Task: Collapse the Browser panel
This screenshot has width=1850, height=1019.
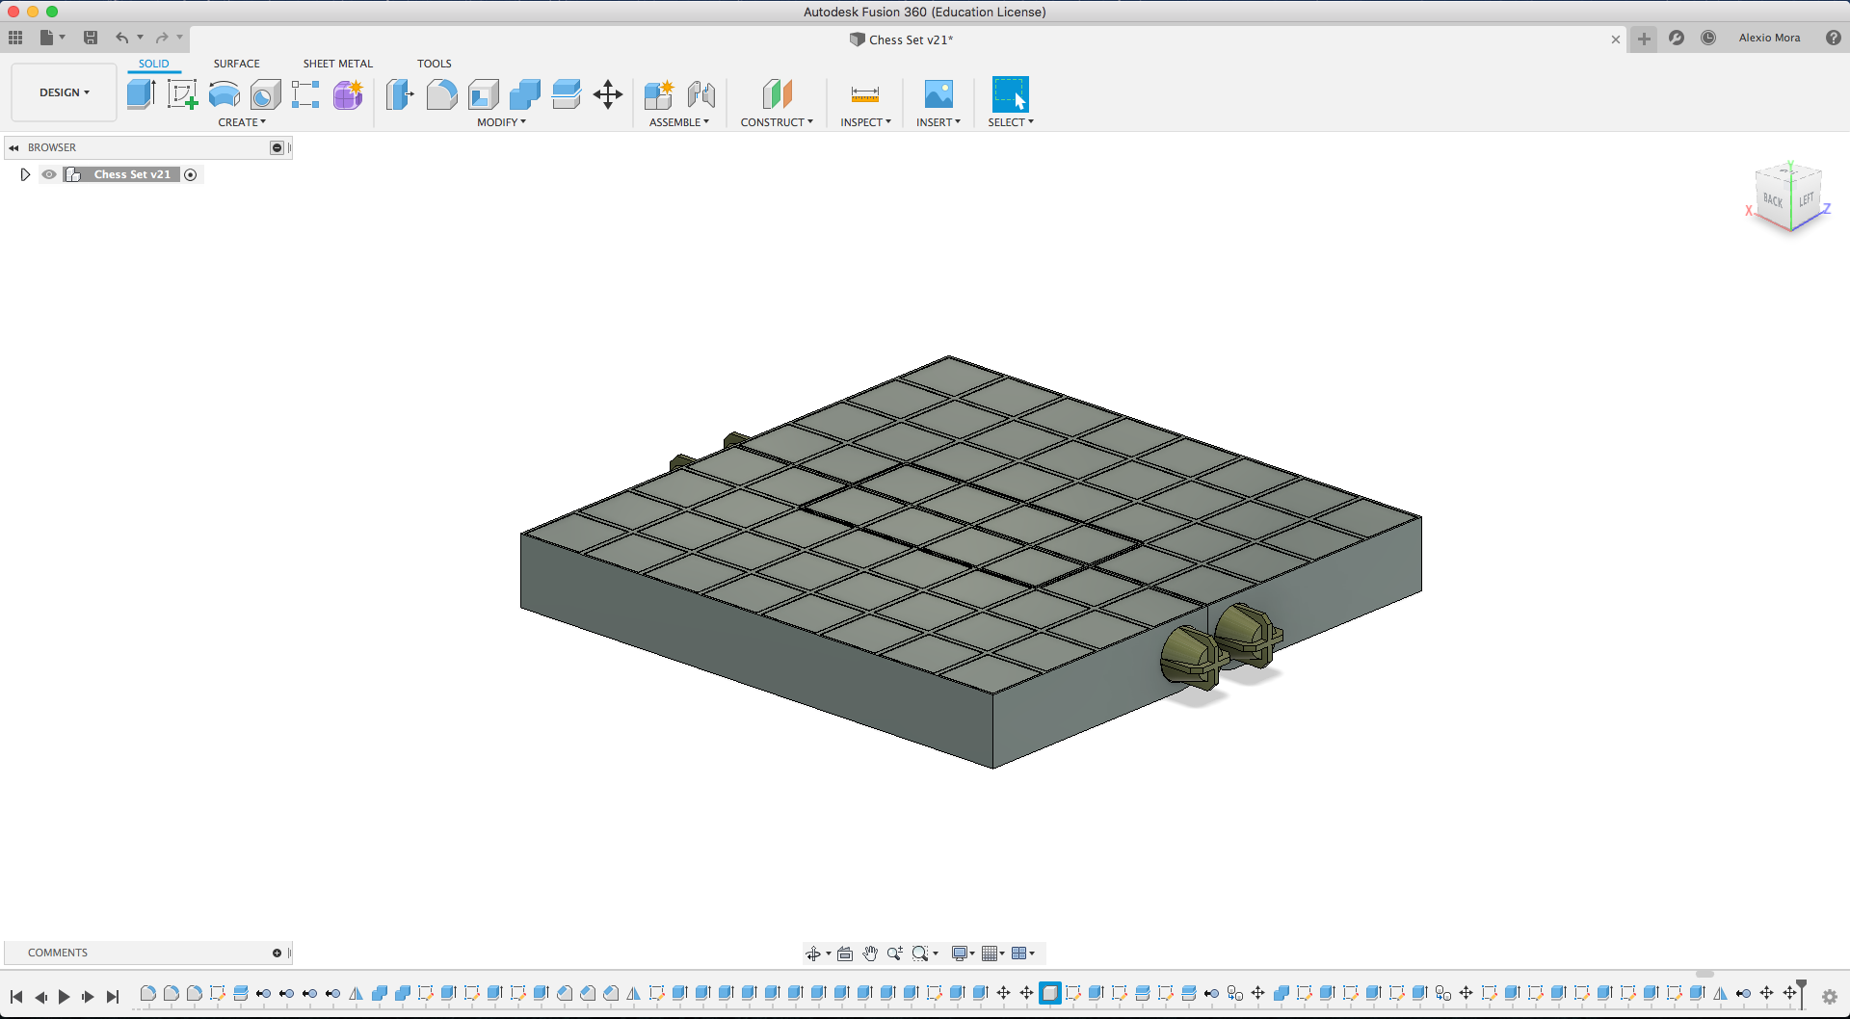Action: pyautogui.click(x=13, y=147)
